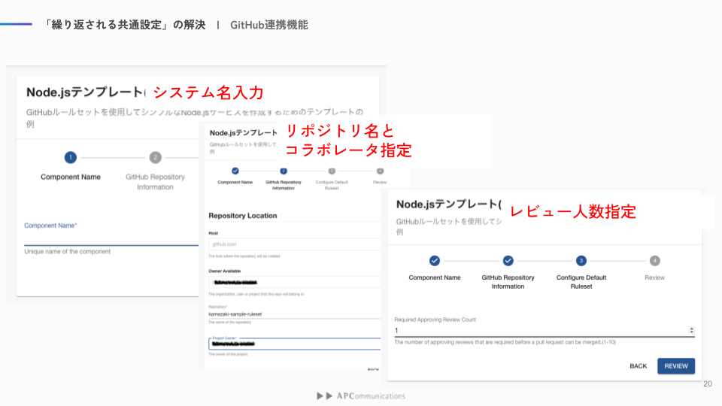Click the review count helper text (1-10)

coord(505,343)
